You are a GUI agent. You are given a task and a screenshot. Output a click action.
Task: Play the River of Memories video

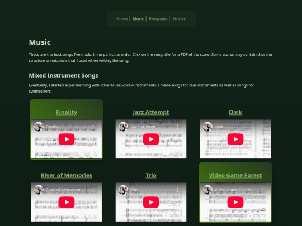coord(67,202)
